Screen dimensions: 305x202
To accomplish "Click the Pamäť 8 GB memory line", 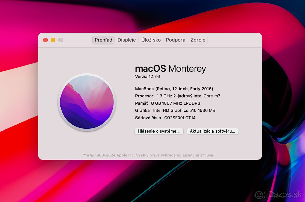I will click(168, 103).
